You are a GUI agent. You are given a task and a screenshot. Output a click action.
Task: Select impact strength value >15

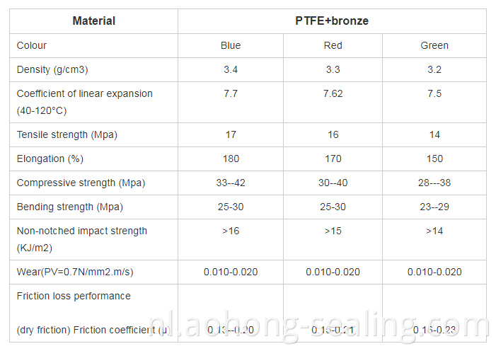point(333,231)
